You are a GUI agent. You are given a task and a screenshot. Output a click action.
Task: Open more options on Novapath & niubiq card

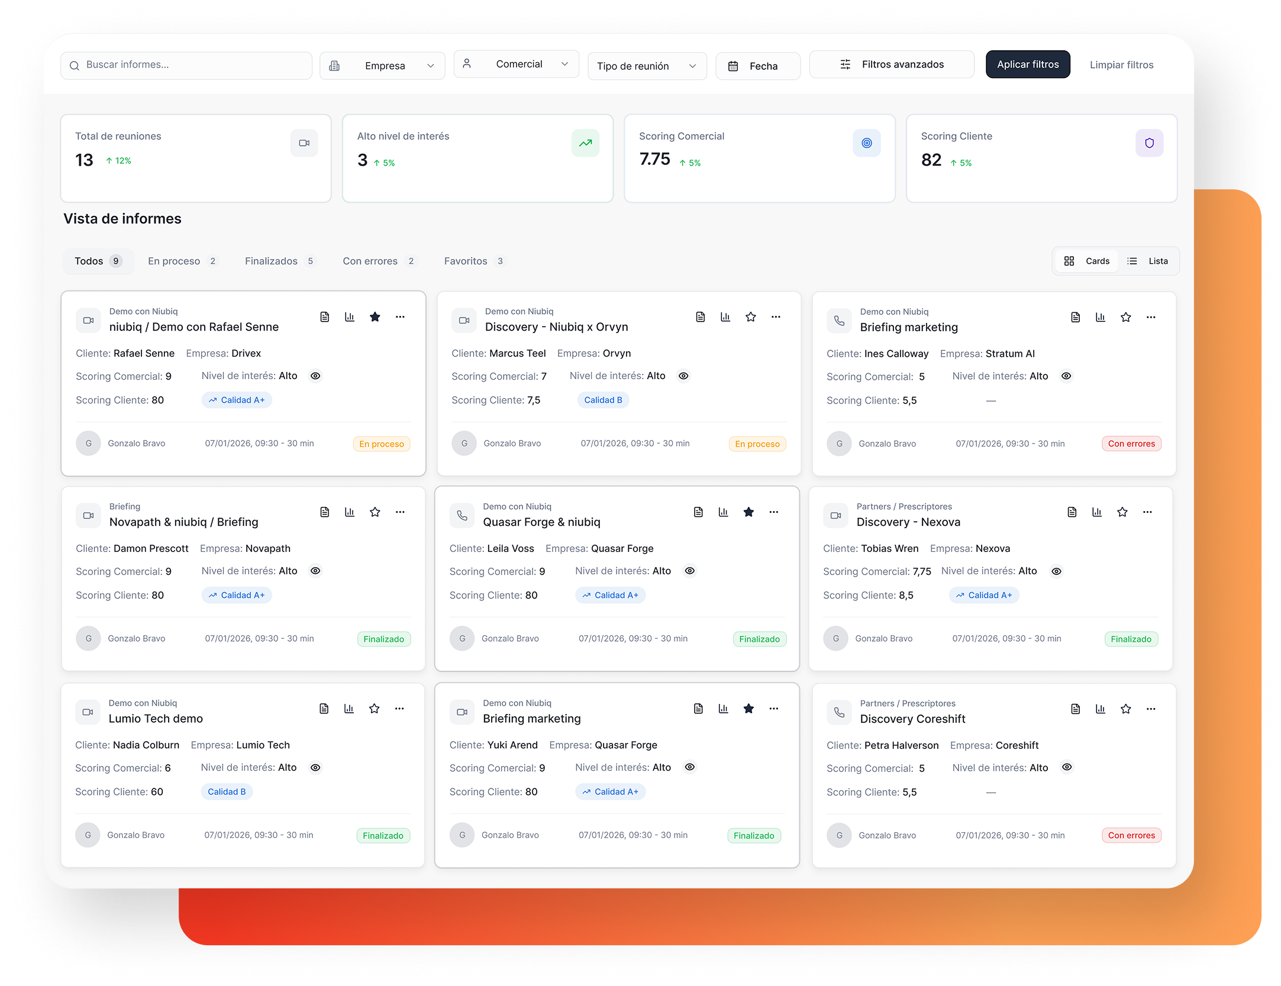tap(400, 512)
